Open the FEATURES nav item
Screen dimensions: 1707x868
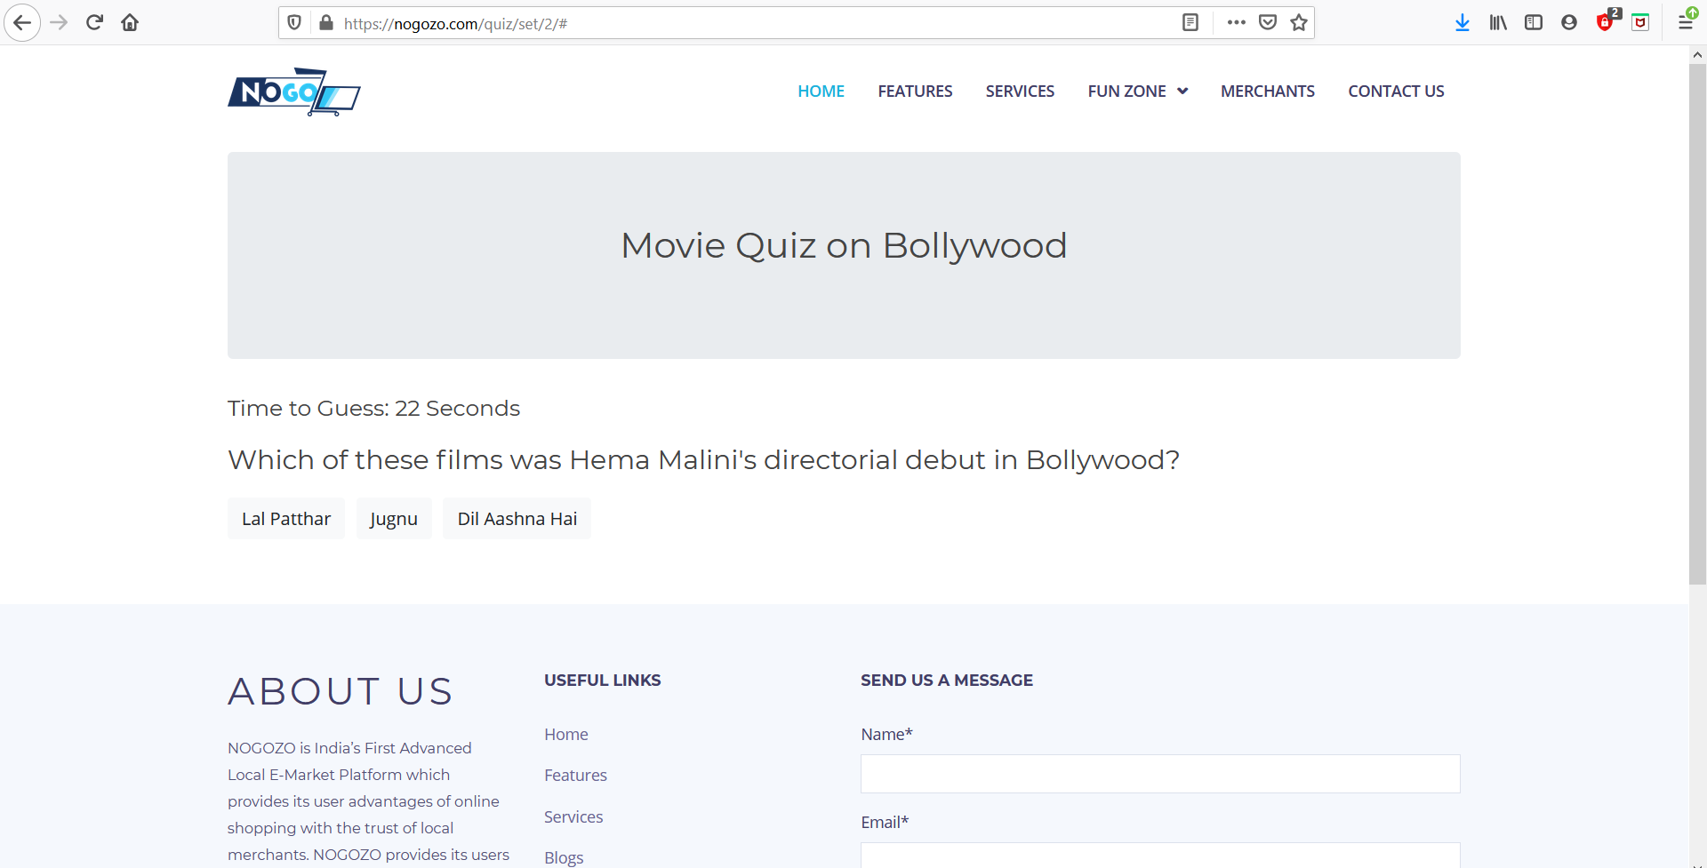tap(915, 92)
